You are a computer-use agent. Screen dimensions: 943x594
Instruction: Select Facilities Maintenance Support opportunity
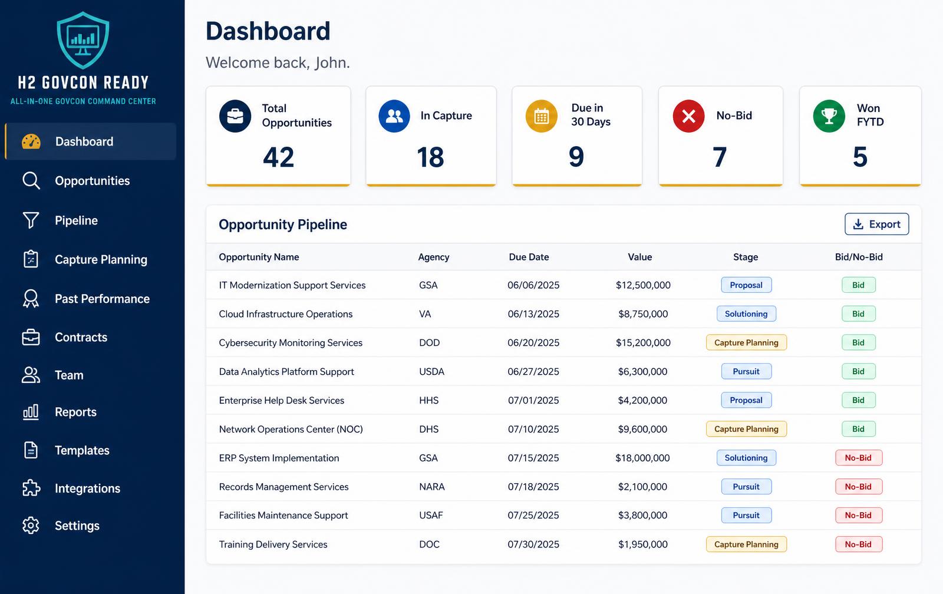(x=283, y=516)
